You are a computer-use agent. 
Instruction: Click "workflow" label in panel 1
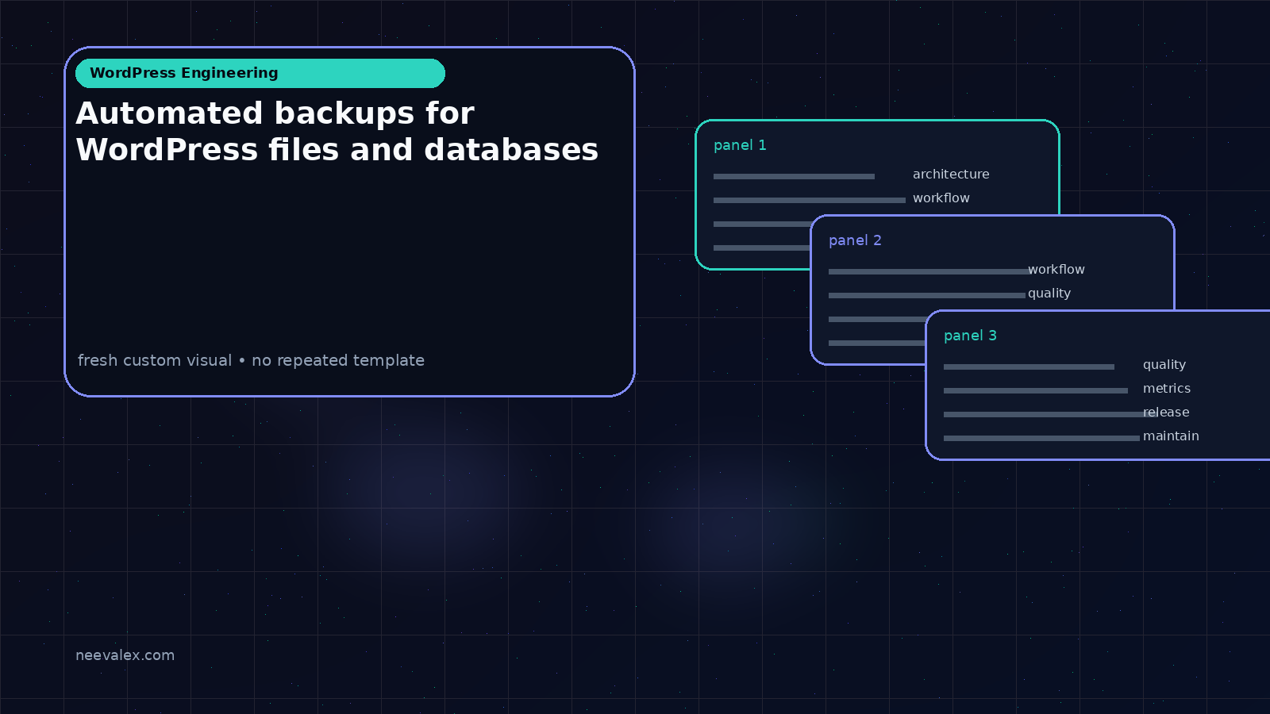click(941, 198)
